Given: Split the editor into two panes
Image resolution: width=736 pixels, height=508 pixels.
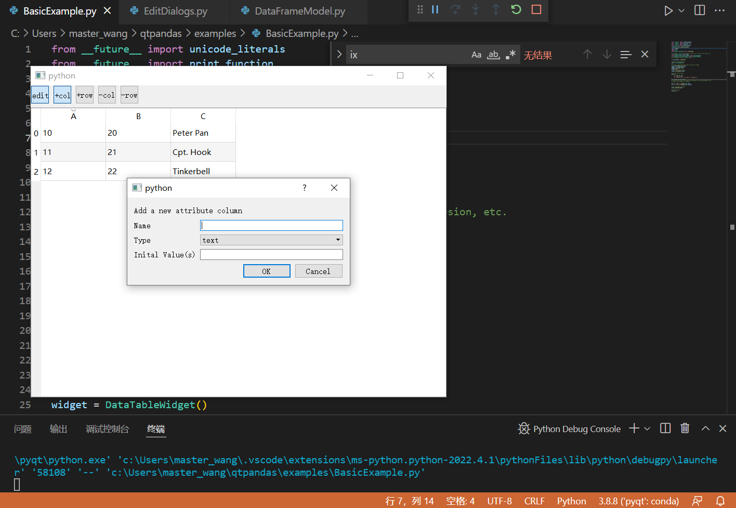Looking at the screenshot, I should [699, 9].
